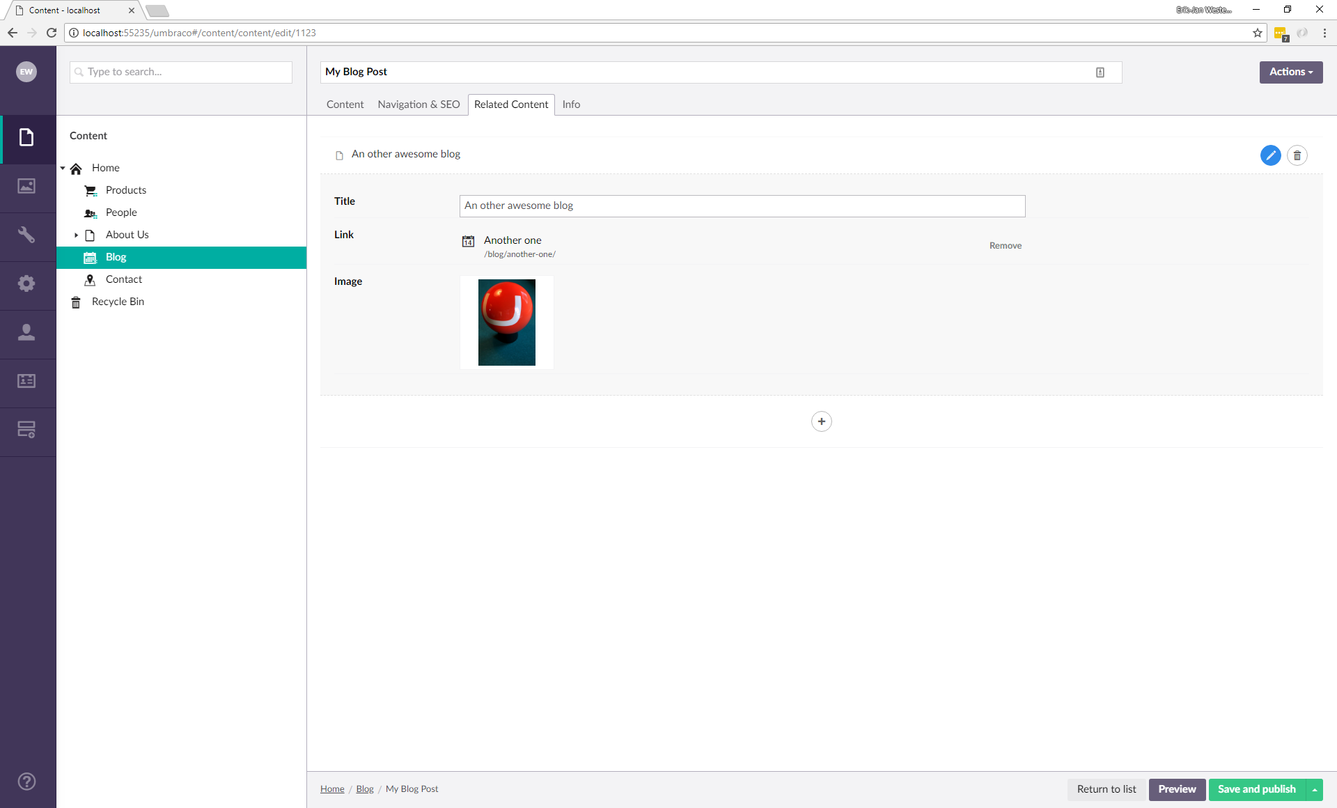1337x808 pixels.
Task: Open the Media section icon
Action: 26,186
